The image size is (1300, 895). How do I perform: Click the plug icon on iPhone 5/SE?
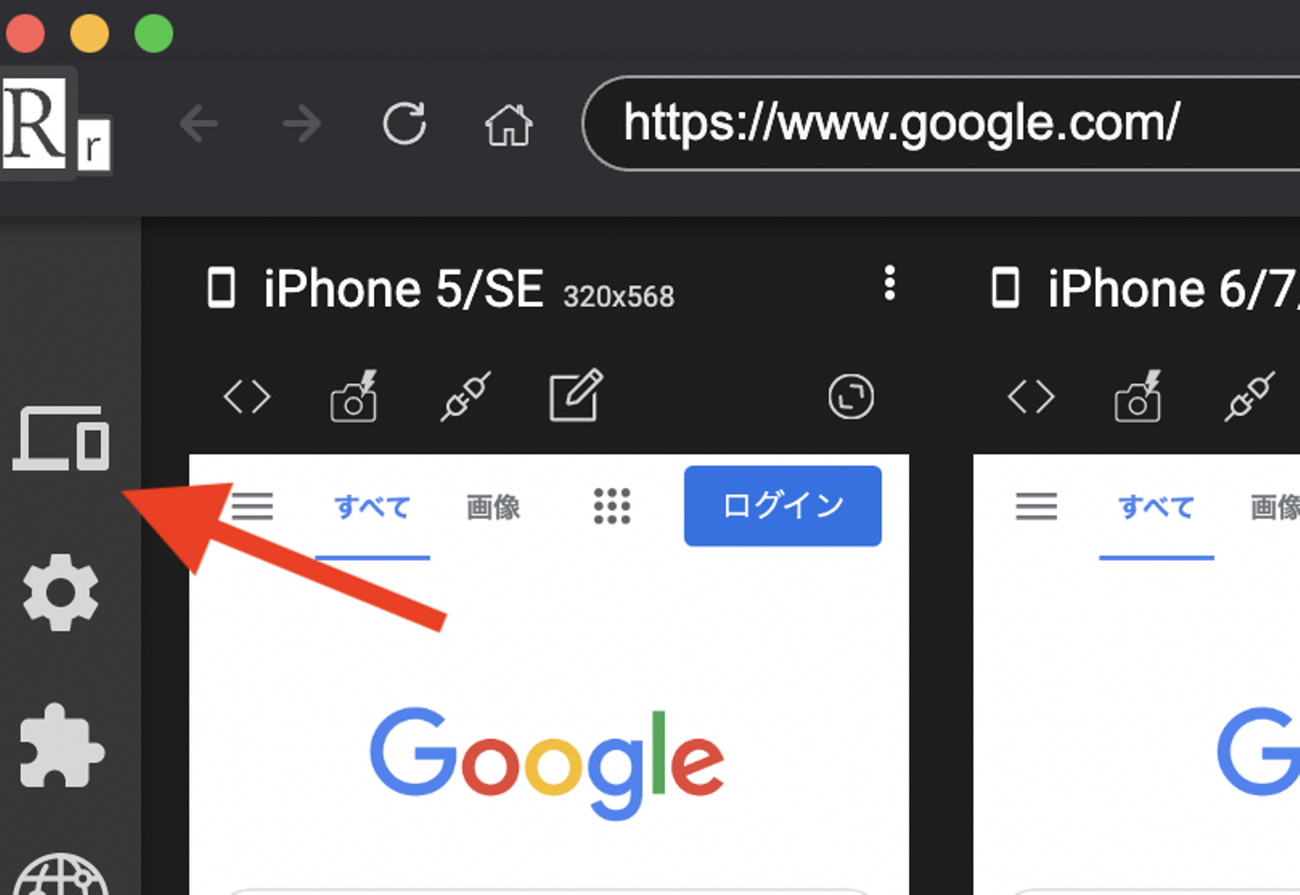click(x=466, y=396)
